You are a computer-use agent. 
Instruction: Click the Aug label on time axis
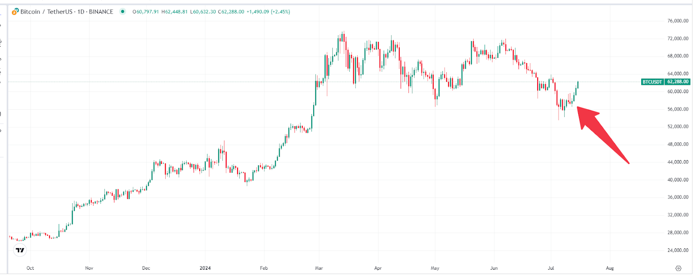tap(610, 268)
